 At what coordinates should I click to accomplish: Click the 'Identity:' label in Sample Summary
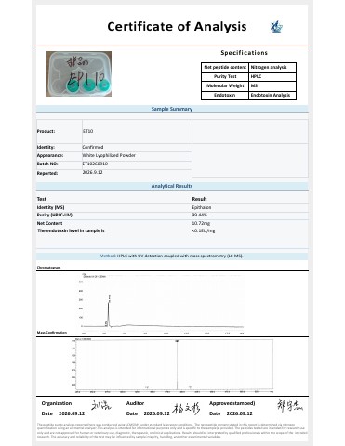46,147
